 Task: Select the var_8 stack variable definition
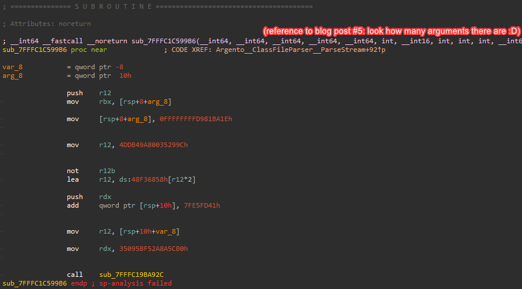[13, 67]
